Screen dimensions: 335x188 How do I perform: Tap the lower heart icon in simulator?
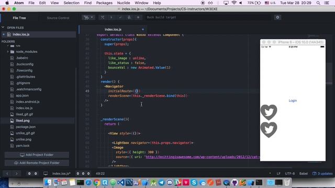269,130
